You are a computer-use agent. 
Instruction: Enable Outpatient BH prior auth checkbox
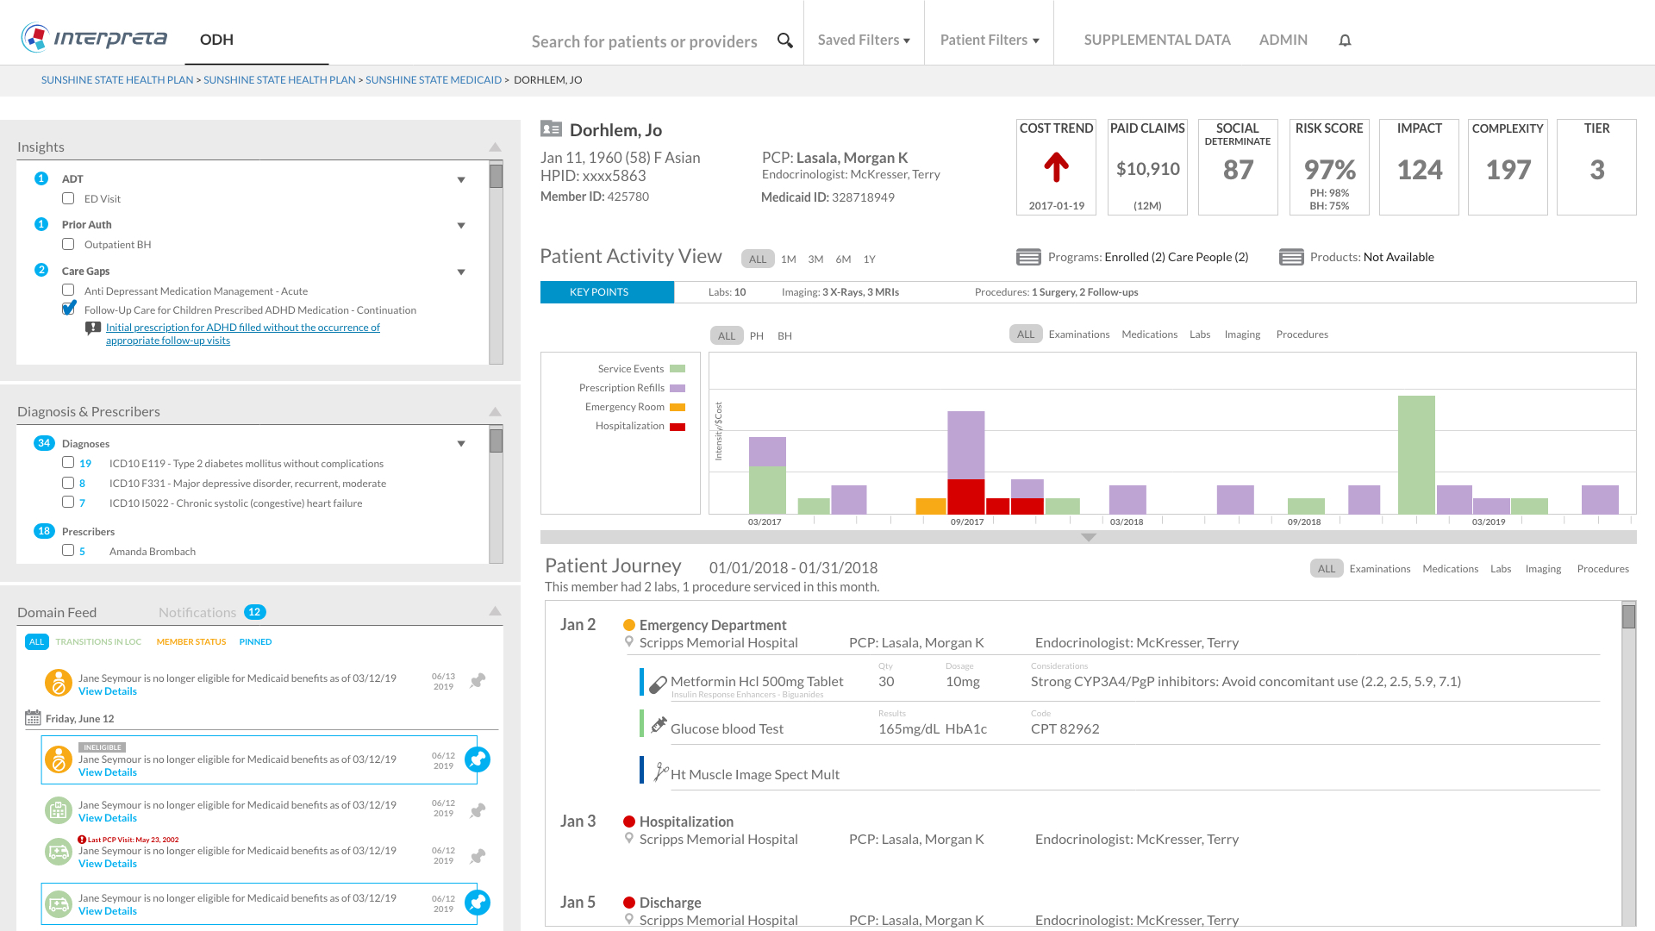68,244
